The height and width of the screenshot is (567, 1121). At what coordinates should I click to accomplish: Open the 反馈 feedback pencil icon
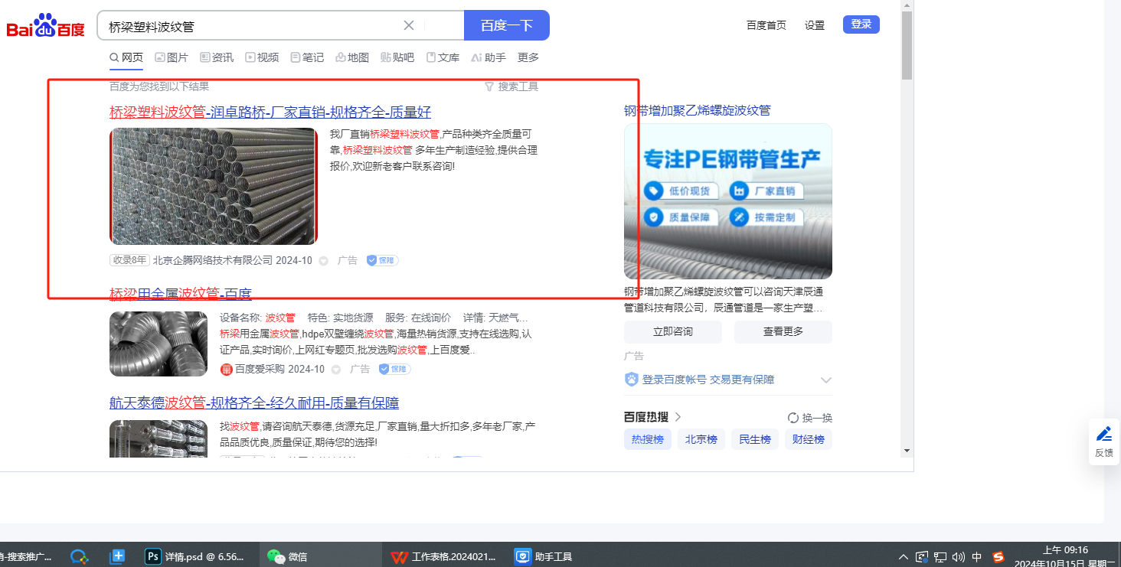[1103, 435]
